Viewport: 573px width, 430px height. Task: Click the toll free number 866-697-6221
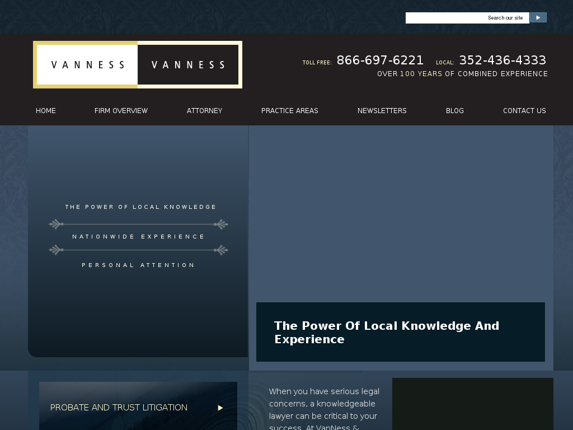380,60
